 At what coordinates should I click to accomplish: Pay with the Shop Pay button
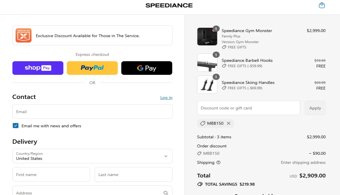[x=38, y=68]
